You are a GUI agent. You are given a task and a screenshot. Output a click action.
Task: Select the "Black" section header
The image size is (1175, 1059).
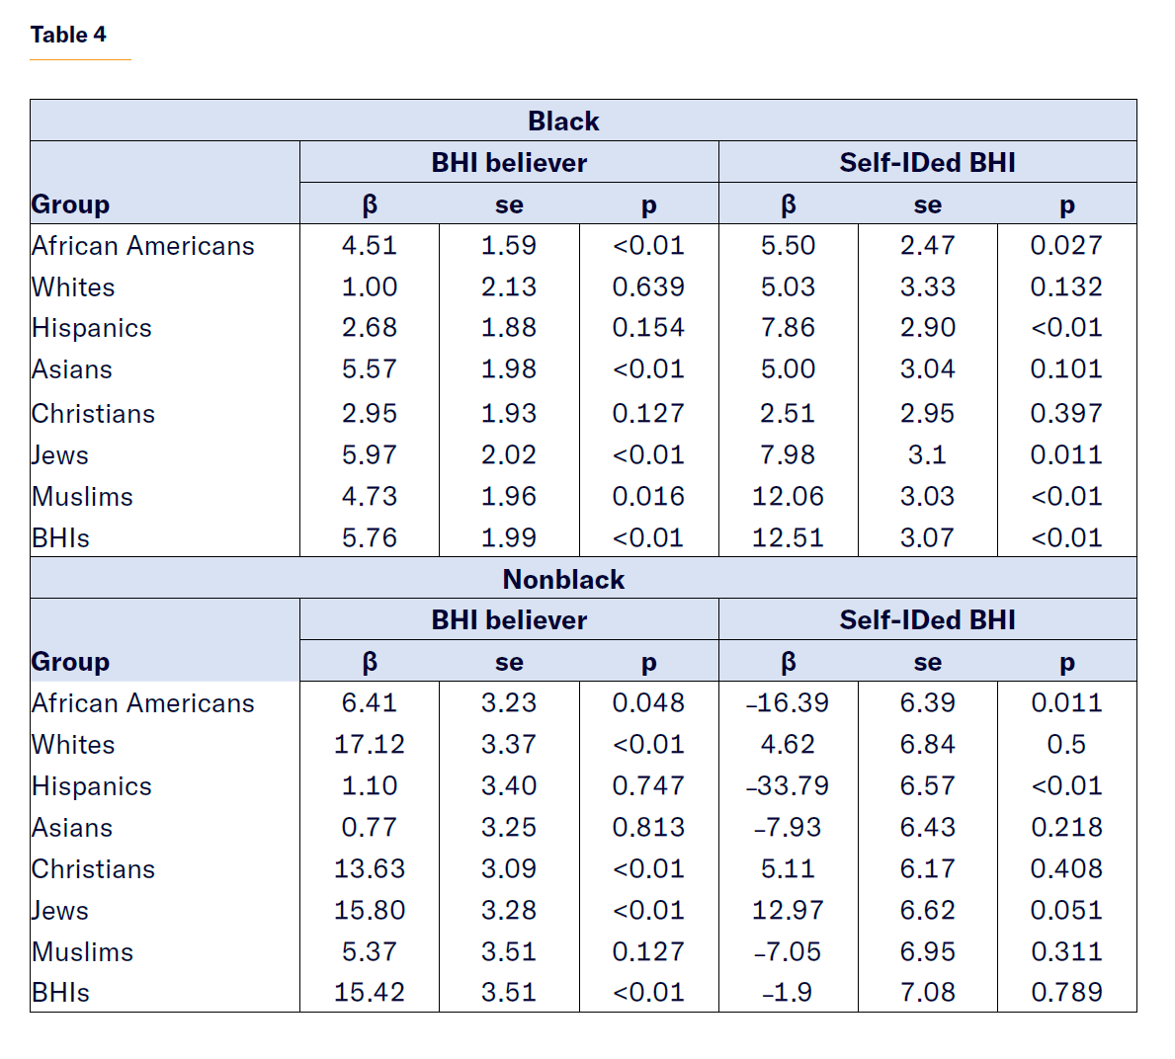pyautogui.click(x=563, y=122)
